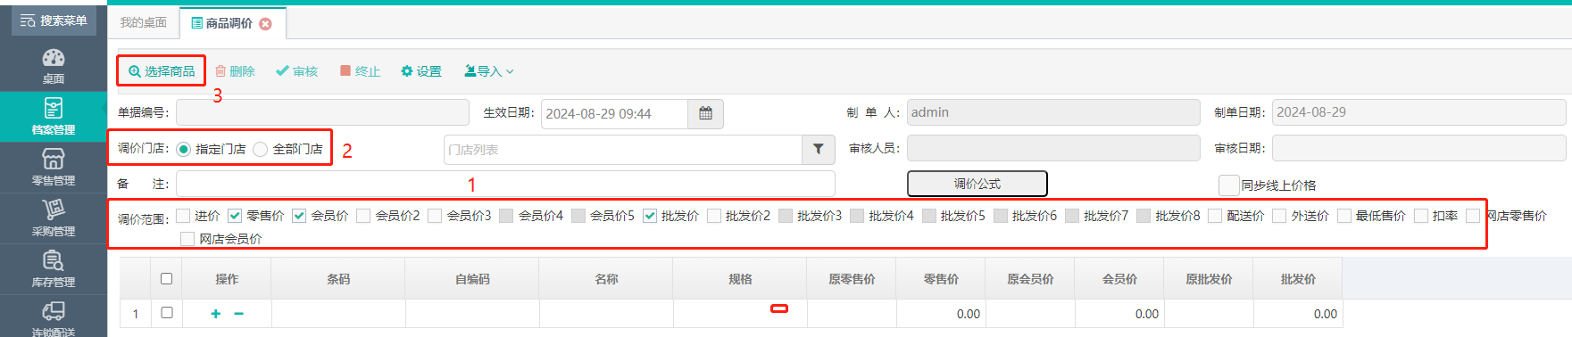Enable 网店零售价 checkbox

click(1473, 216)
